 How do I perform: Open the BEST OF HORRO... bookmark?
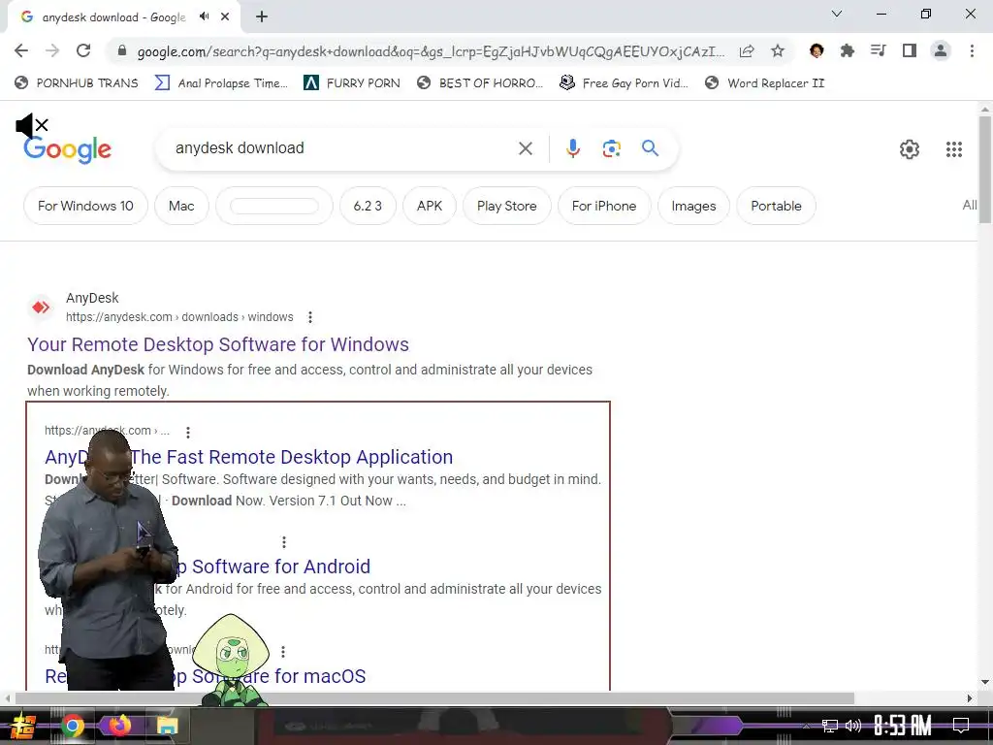480,83
